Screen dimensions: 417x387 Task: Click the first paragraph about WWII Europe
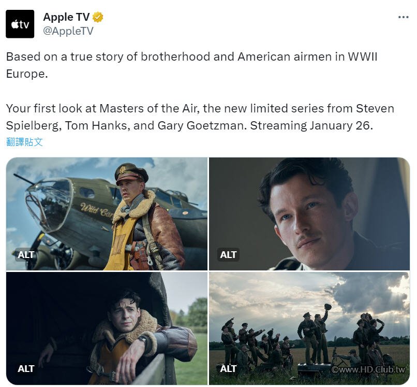coord(191,65)
